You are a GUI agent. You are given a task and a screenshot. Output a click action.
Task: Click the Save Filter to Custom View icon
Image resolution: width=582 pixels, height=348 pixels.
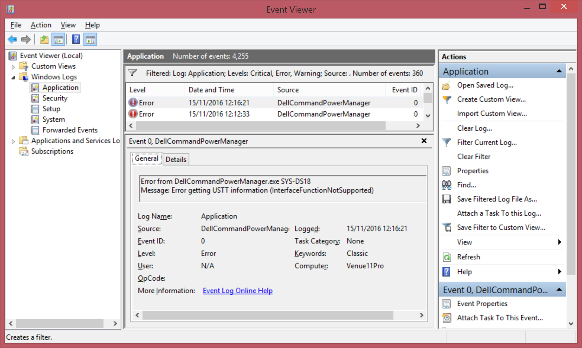446,228
